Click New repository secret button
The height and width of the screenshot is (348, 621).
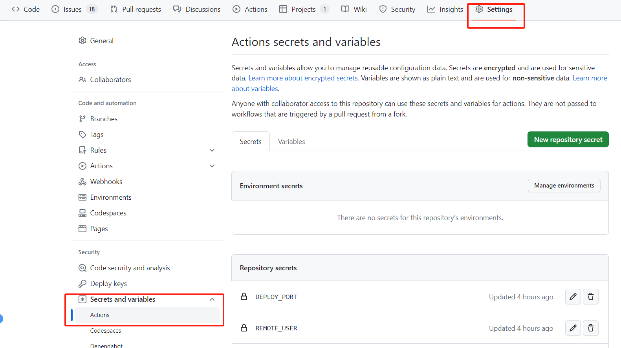[568, 140]
